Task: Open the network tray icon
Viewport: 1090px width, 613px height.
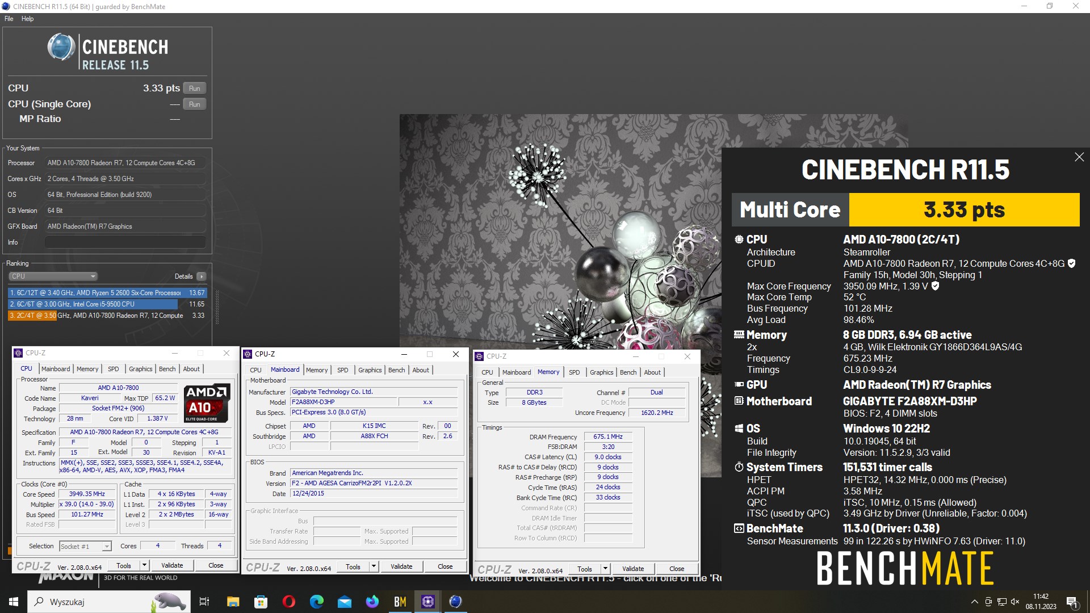Action: pos(1001,602)
